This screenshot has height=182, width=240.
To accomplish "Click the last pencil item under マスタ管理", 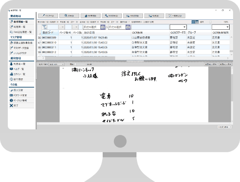I will (21, 53).
